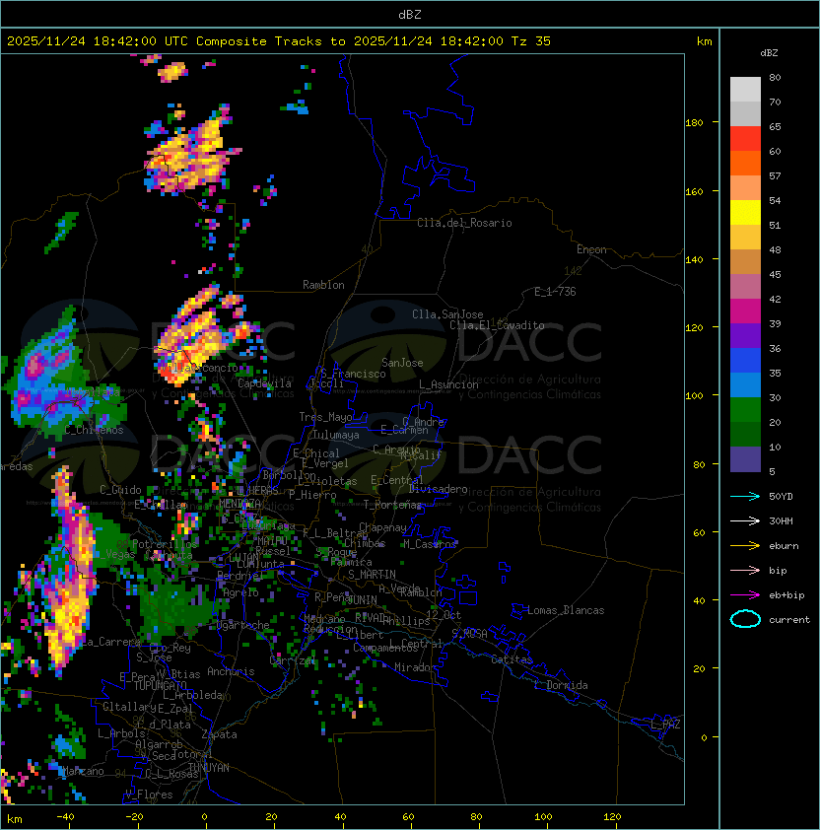Click the 'Clla.del_Rosario' map label
The image size is (820, 830).
[x=464, y=223]
